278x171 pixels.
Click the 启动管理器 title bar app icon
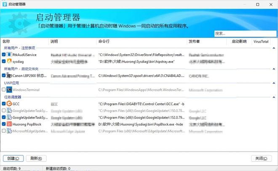pyautogui.click(x=5, y=4)
